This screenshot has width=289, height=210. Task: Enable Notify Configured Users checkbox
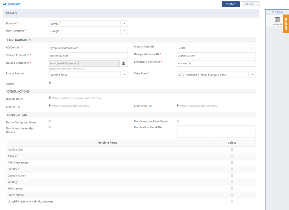click(50, 121)
